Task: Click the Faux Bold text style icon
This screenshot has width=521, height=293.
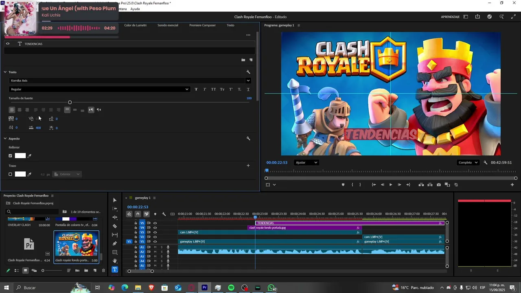Action: [196, 89]
